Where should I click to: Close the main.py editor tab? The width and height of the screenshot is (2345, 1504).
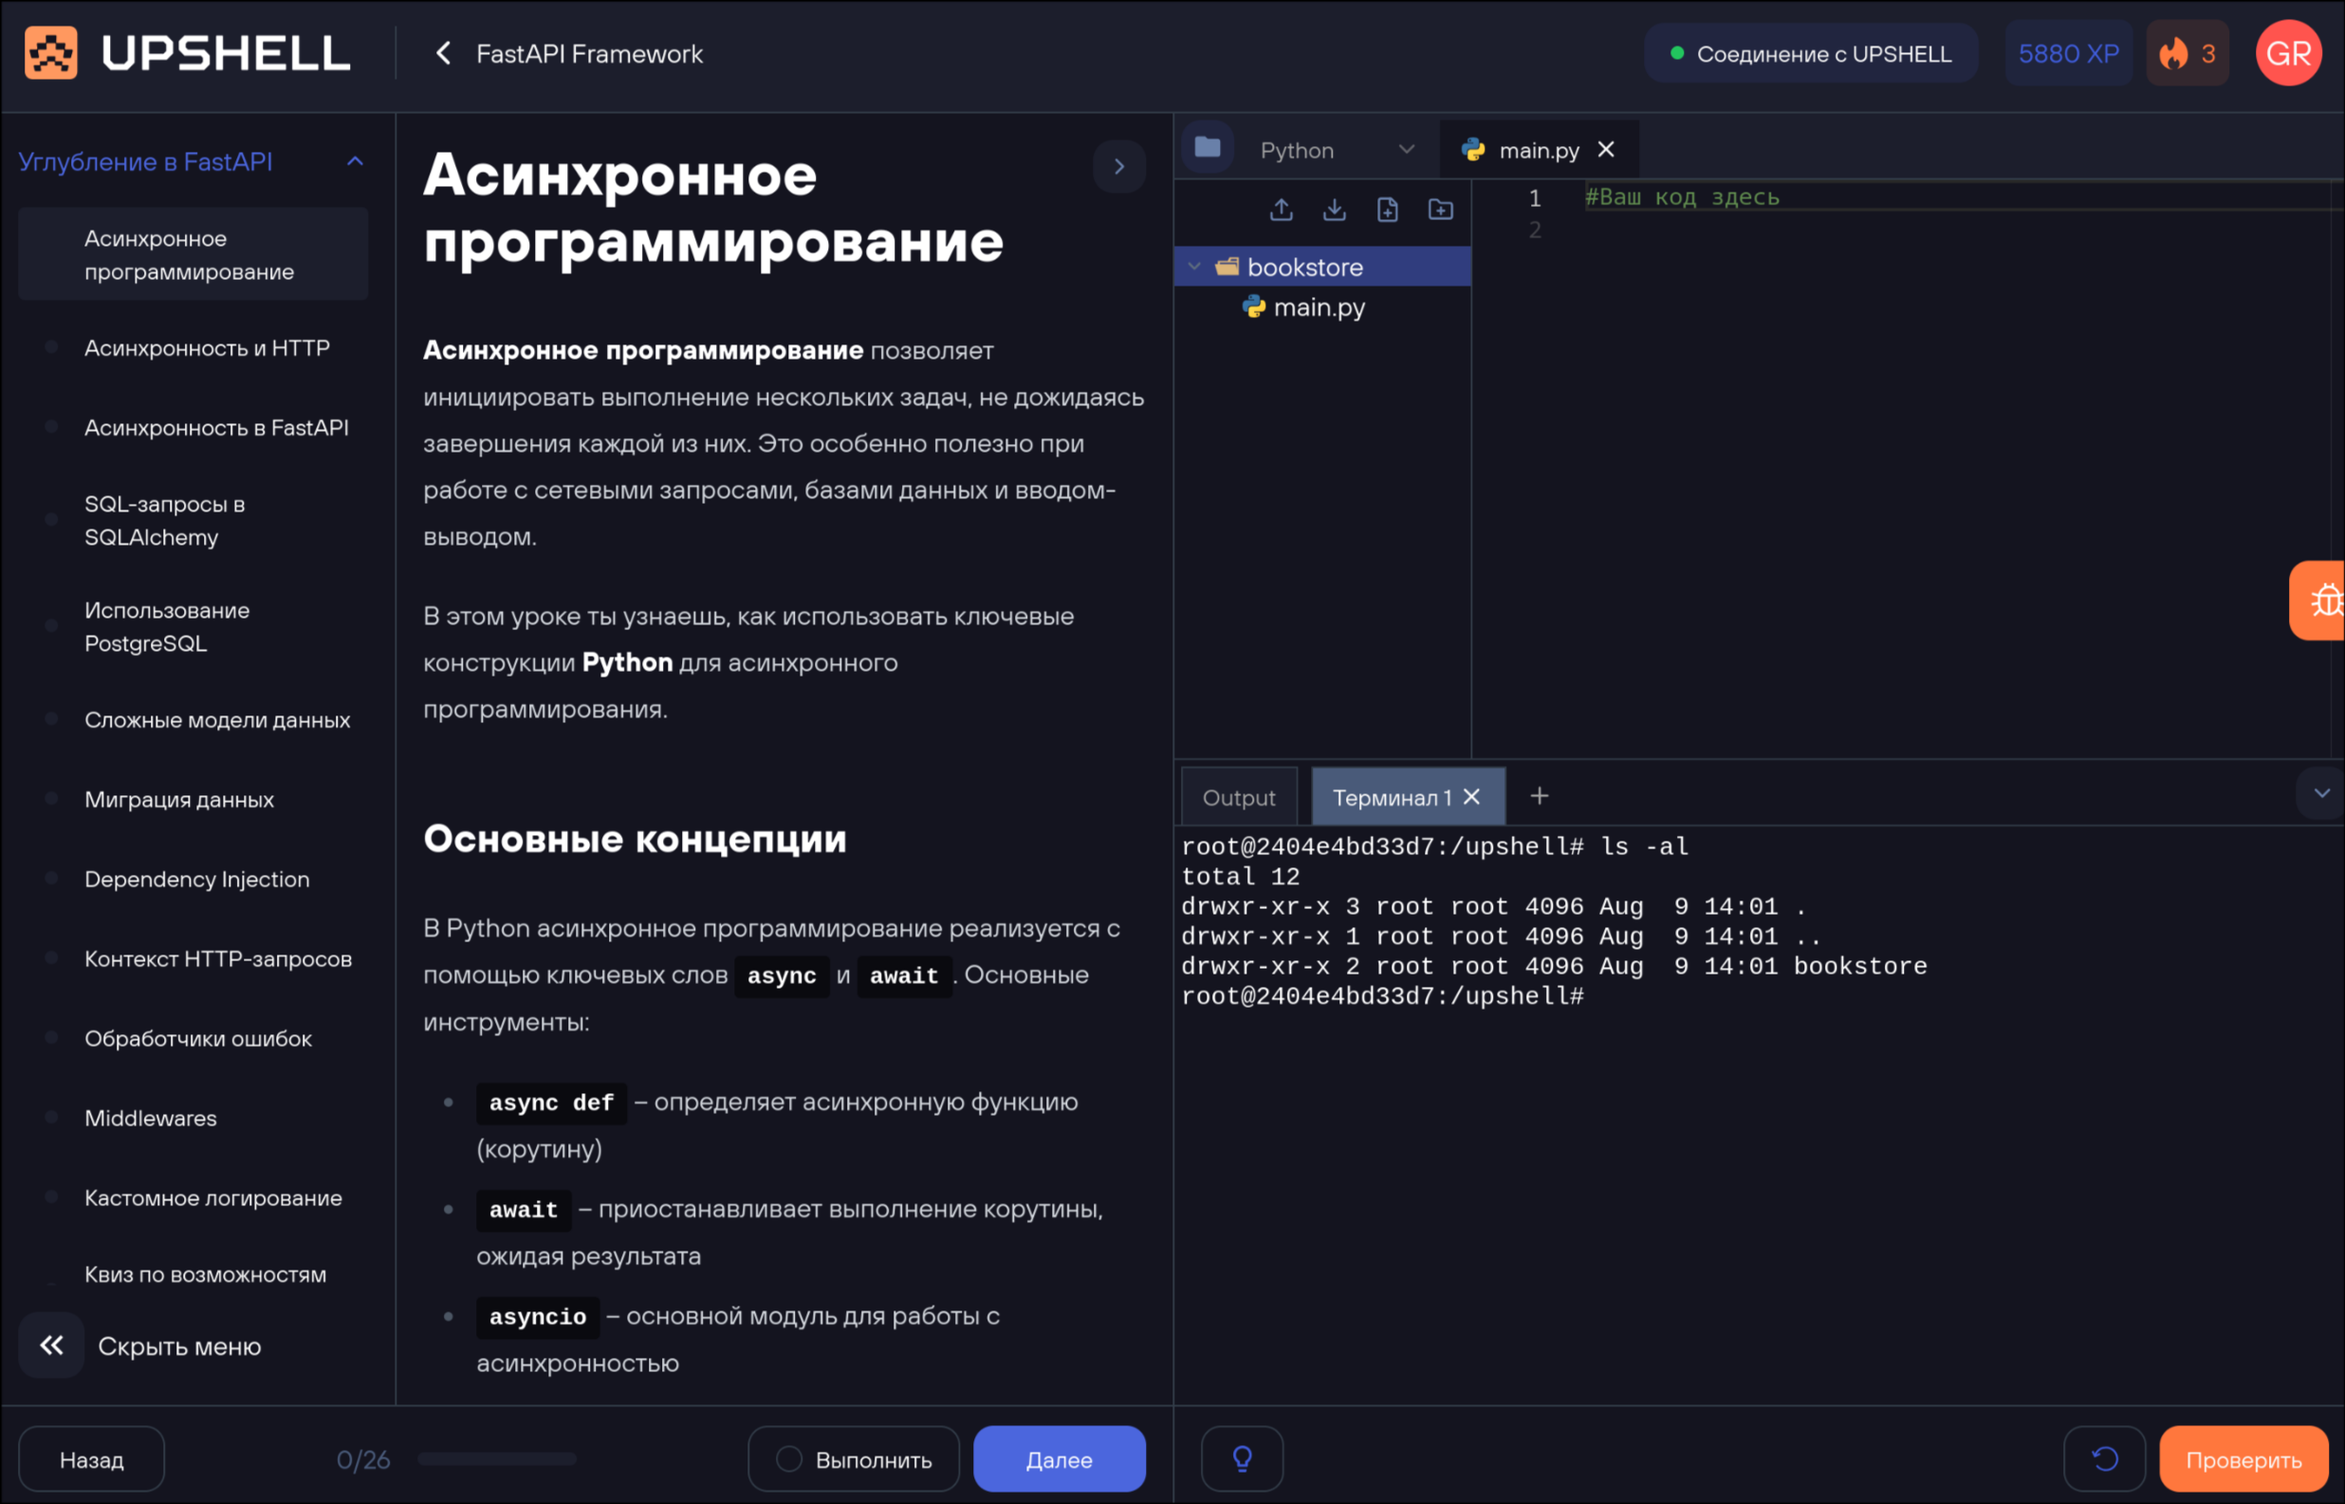click(1606, 149)
